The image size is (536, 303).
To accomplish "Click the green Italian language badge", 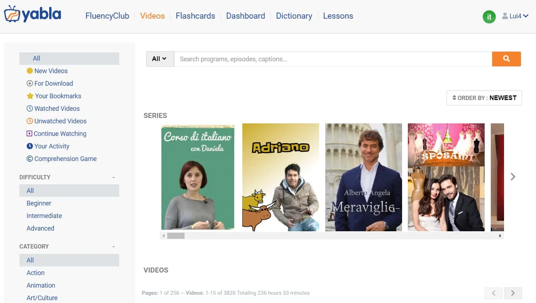I will click(489, 16).
